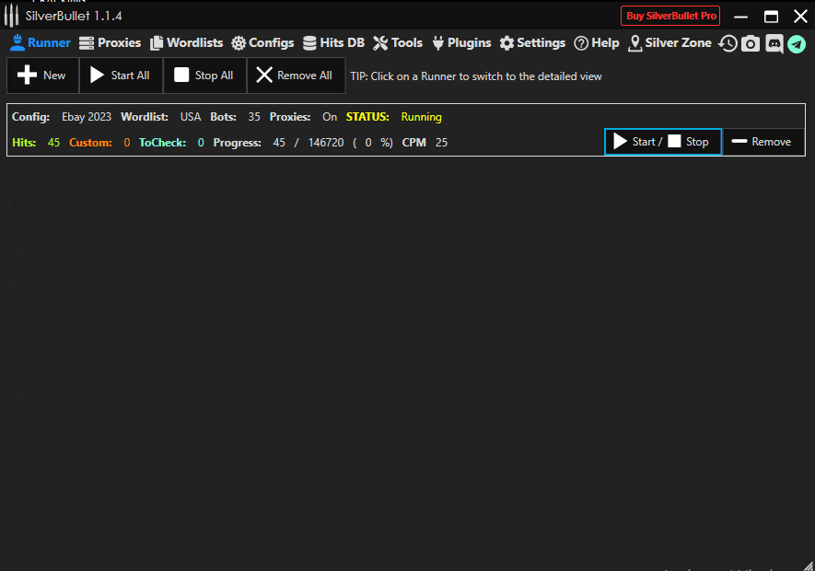Click the total progress value 146720
Screen dimensions: 815x571
326,143
